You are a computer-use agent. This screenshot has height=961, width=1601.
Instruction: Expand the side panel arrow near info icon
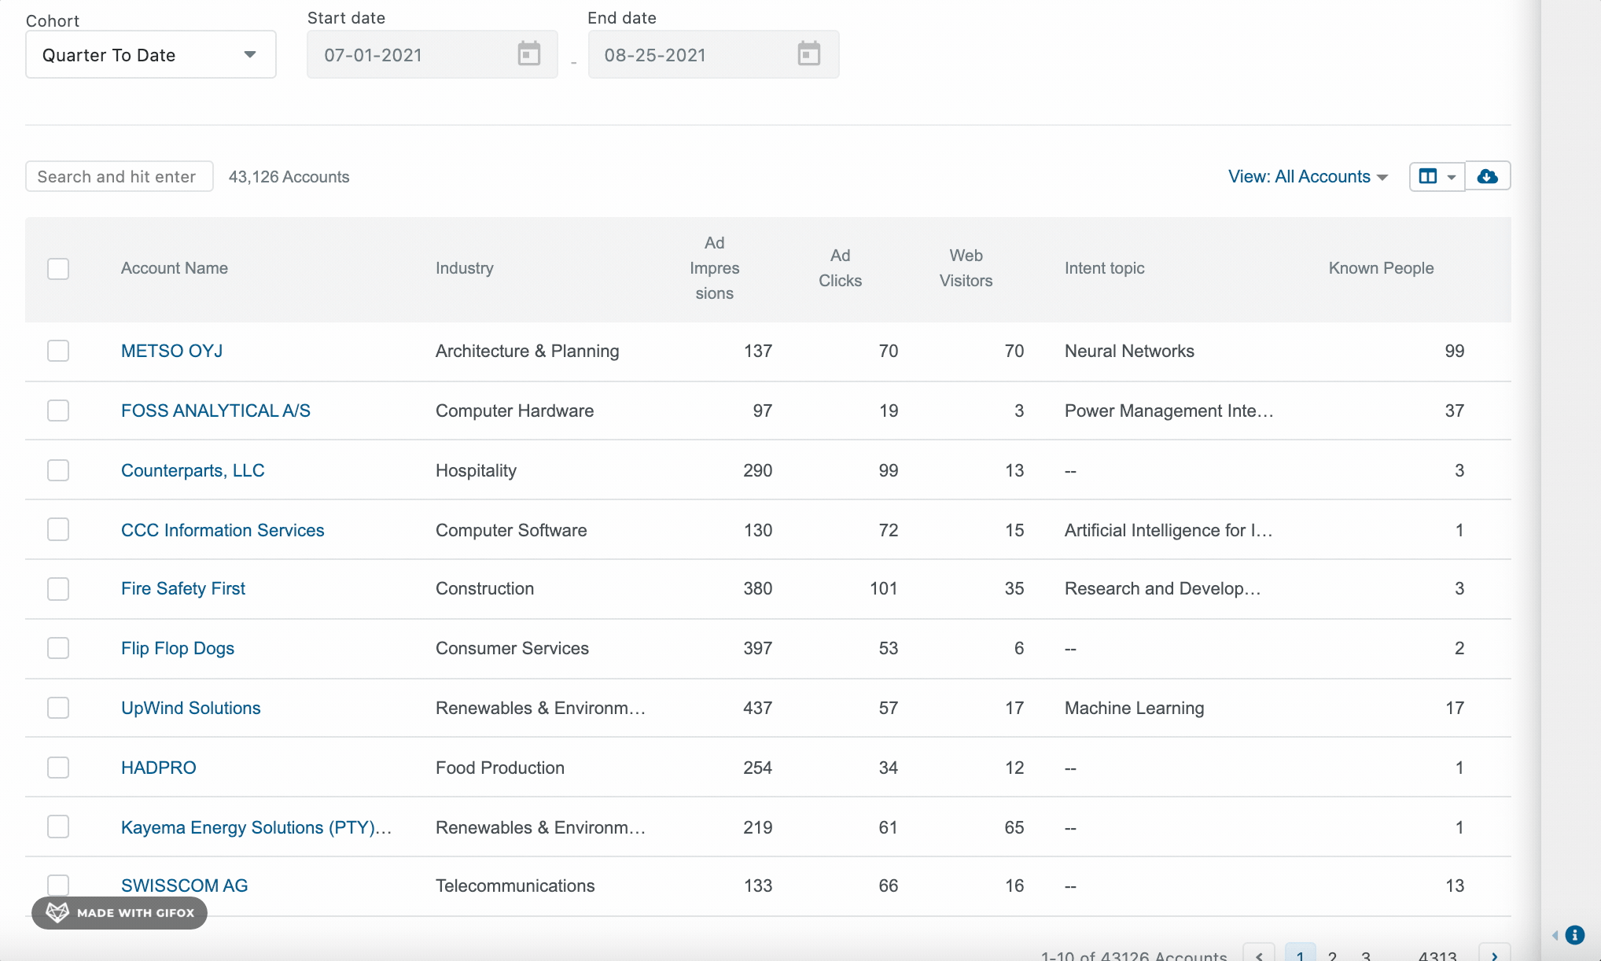[1555, 935]
